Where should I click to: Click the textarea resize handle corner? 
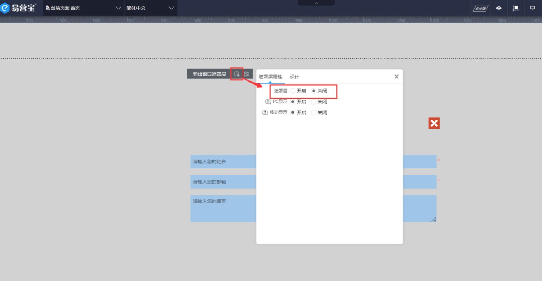pyautogui.click(x=434, y=219)
